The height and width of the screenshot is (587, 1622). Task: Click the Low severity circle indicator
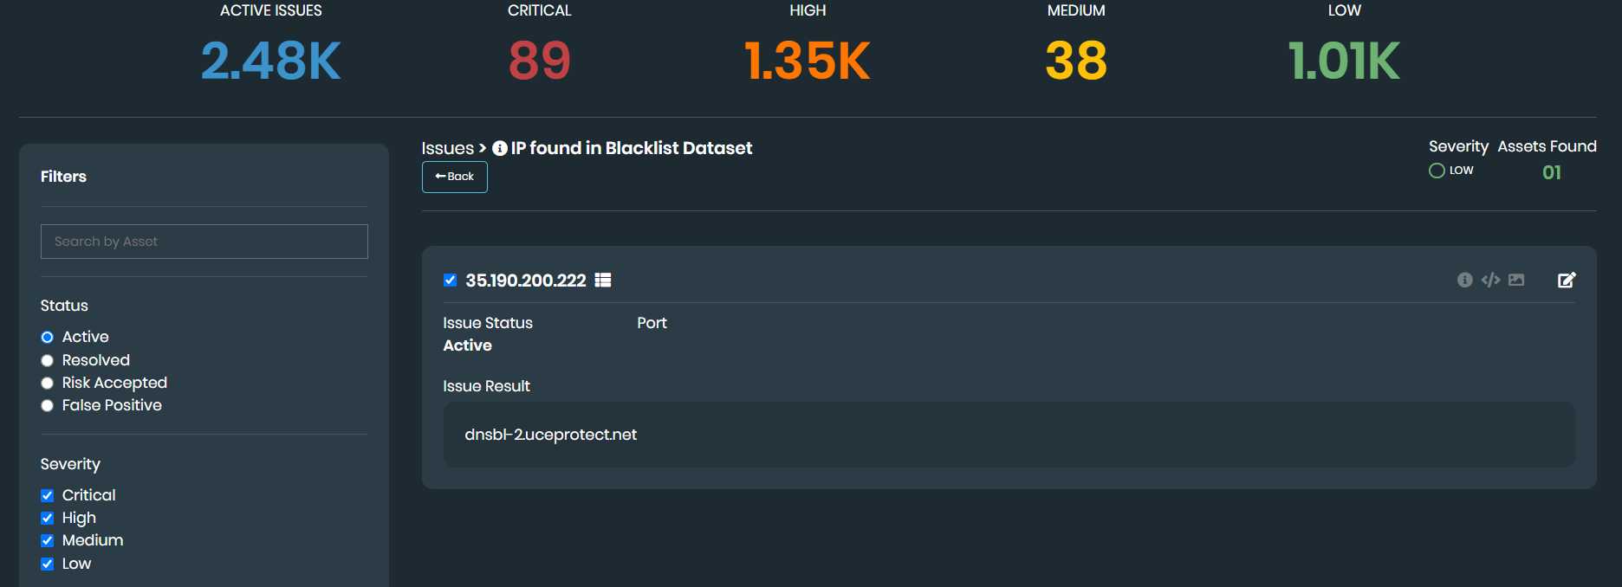point(1437,171)
